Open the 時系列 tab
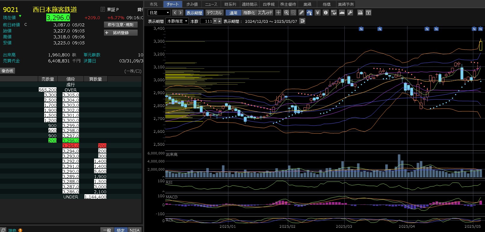 pos(230,4)
